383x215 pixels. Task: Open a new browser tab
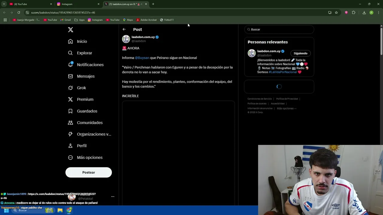tap(153, 4)
